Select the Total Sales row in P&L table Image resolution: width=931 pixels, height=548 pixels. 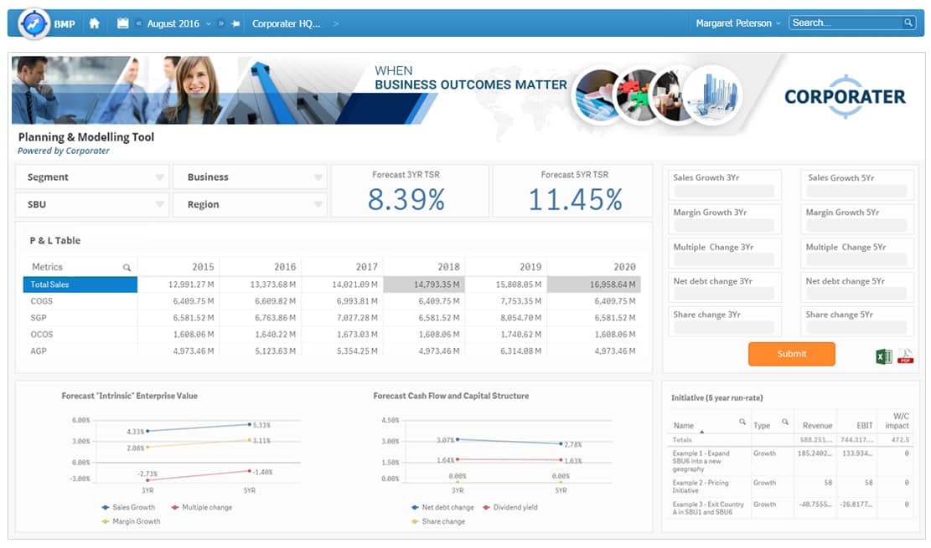click(x=80, y=285)
